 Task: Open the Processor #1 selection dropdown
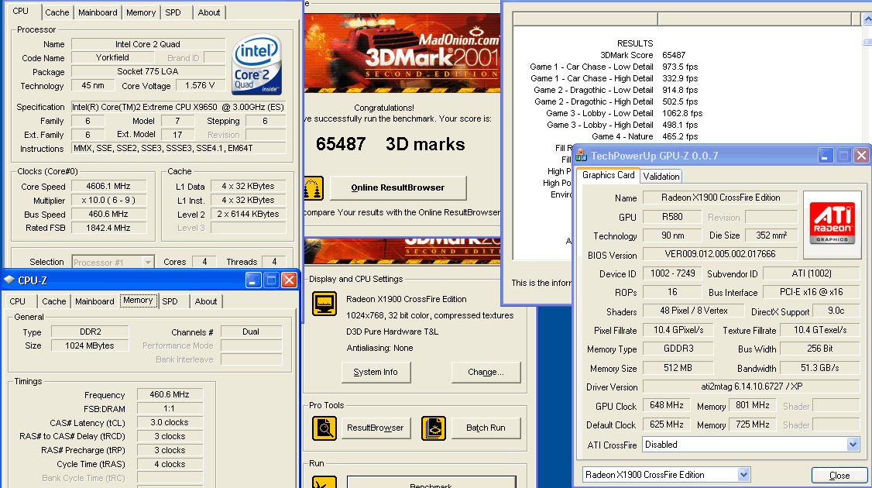pyautogui.click(x=148, y=262)
